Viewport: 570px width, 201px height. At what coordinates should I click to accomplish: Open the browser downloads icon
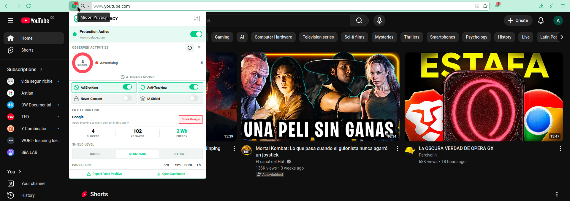[541, 6]
